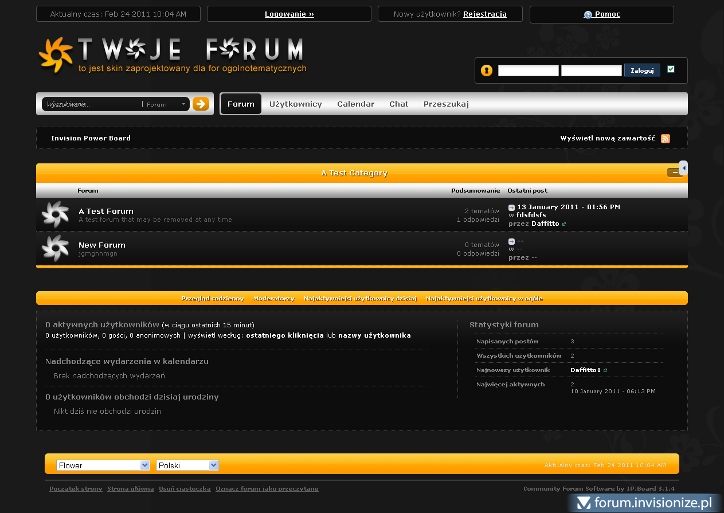Click the A Test Forum flower icon
Viewport: 724px width, 513px height.
click(56, 215)
